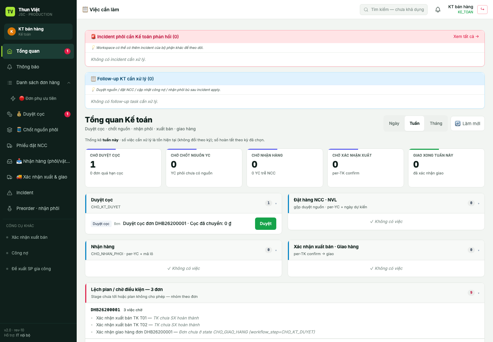Expand the Đặt hàng NCC · NVL panel
Image resolution: width=493 pixels, height=342 pixels.
[x=479, y=203]
